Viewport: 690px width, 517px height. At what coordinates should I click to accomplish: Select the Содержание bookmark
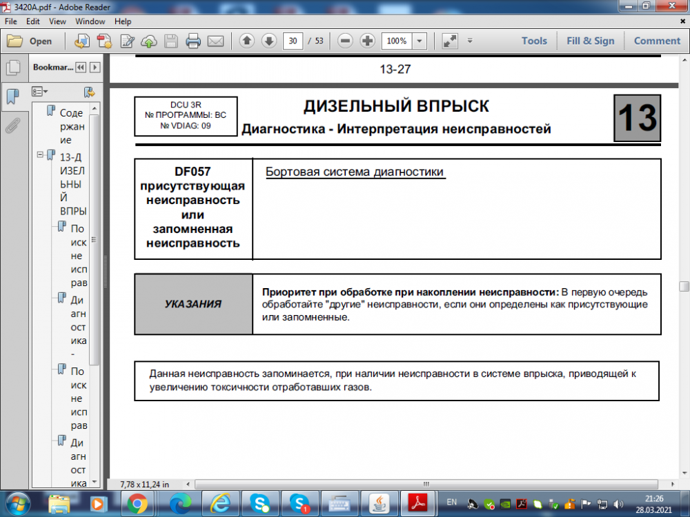(x=72, y=126)
